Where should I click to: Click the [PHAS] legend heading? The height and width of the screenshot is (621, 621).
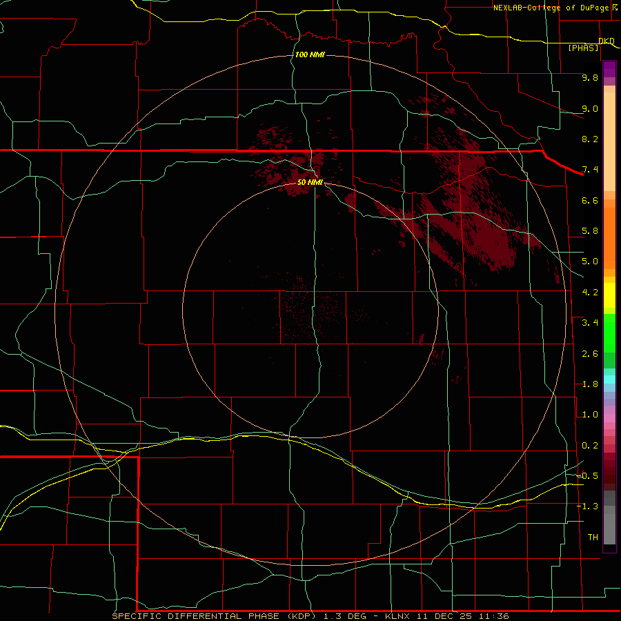583,48
